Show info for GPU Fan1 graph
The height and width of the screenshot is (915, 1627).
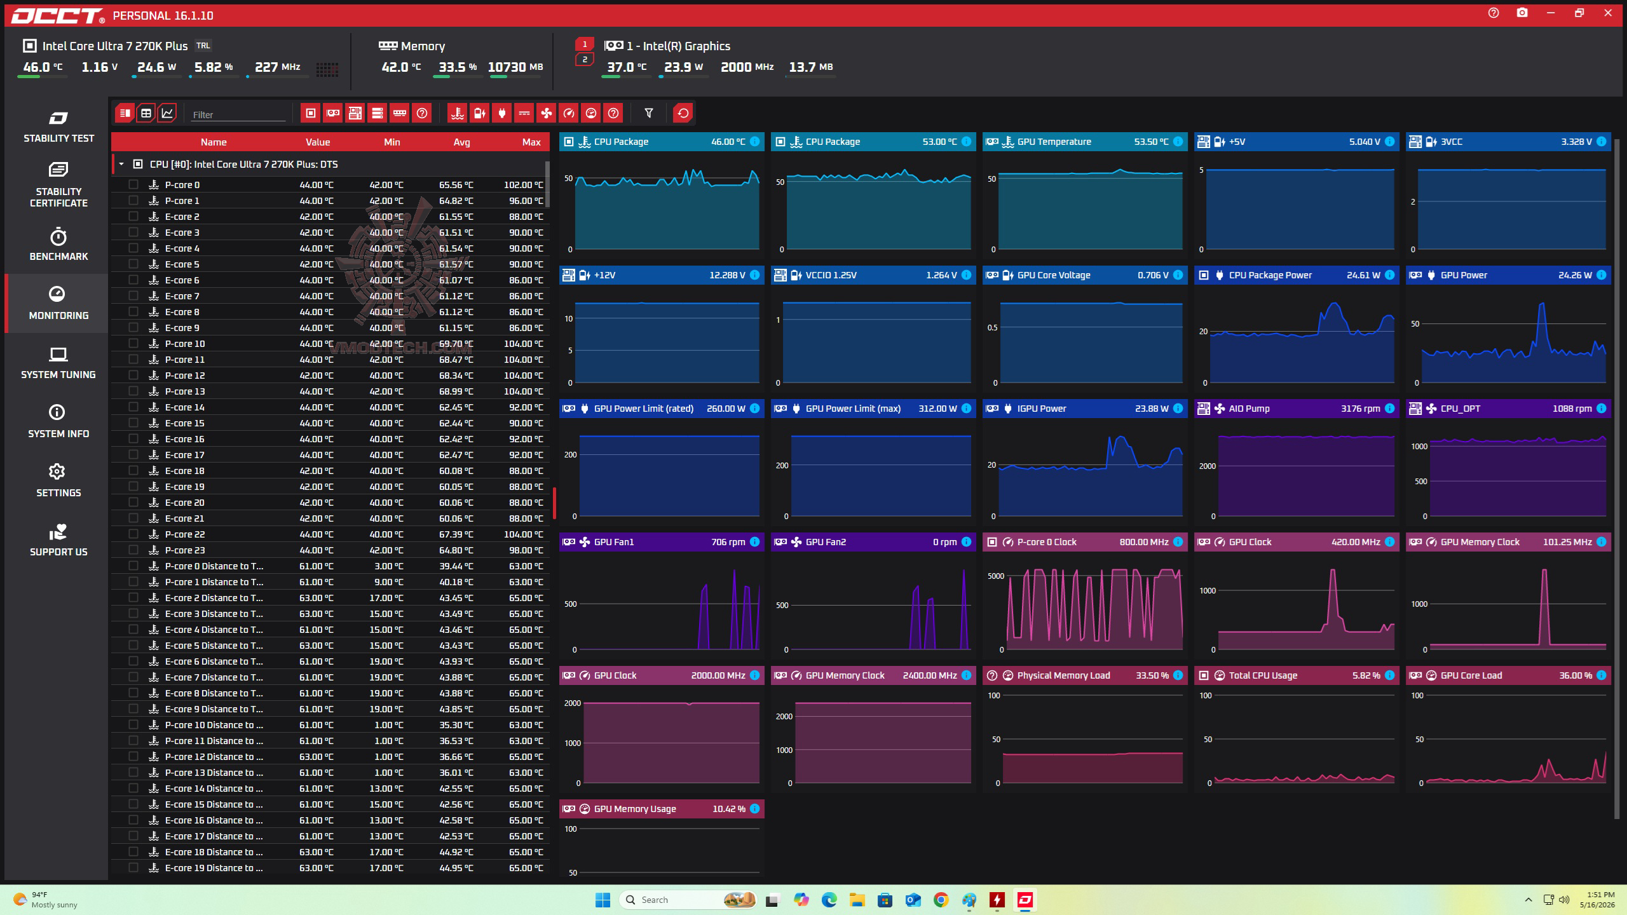pyautogui.click(x=754, y=542)
